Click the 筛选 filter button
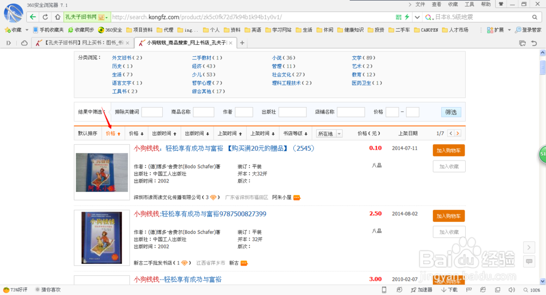This screenshot has width=546, height=295. 451,112
